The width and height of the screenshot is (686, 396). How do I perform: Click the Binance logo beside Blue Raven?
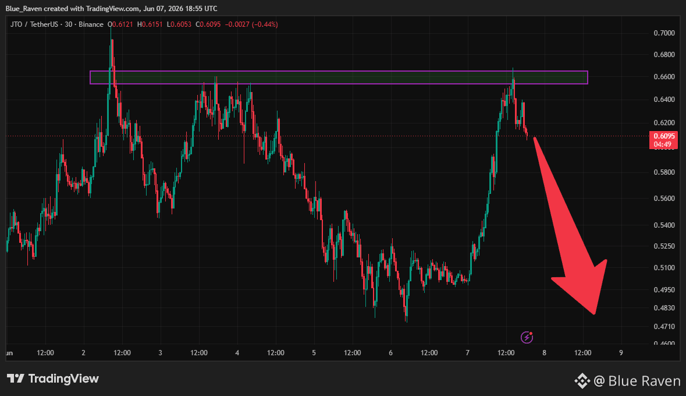coord(582,381)
